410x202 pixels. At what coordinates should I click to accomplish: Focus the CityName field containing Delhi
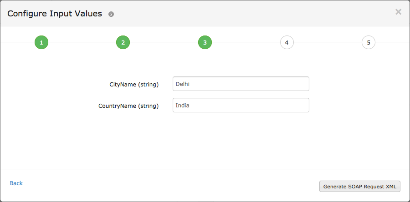(x=241, y=84)
